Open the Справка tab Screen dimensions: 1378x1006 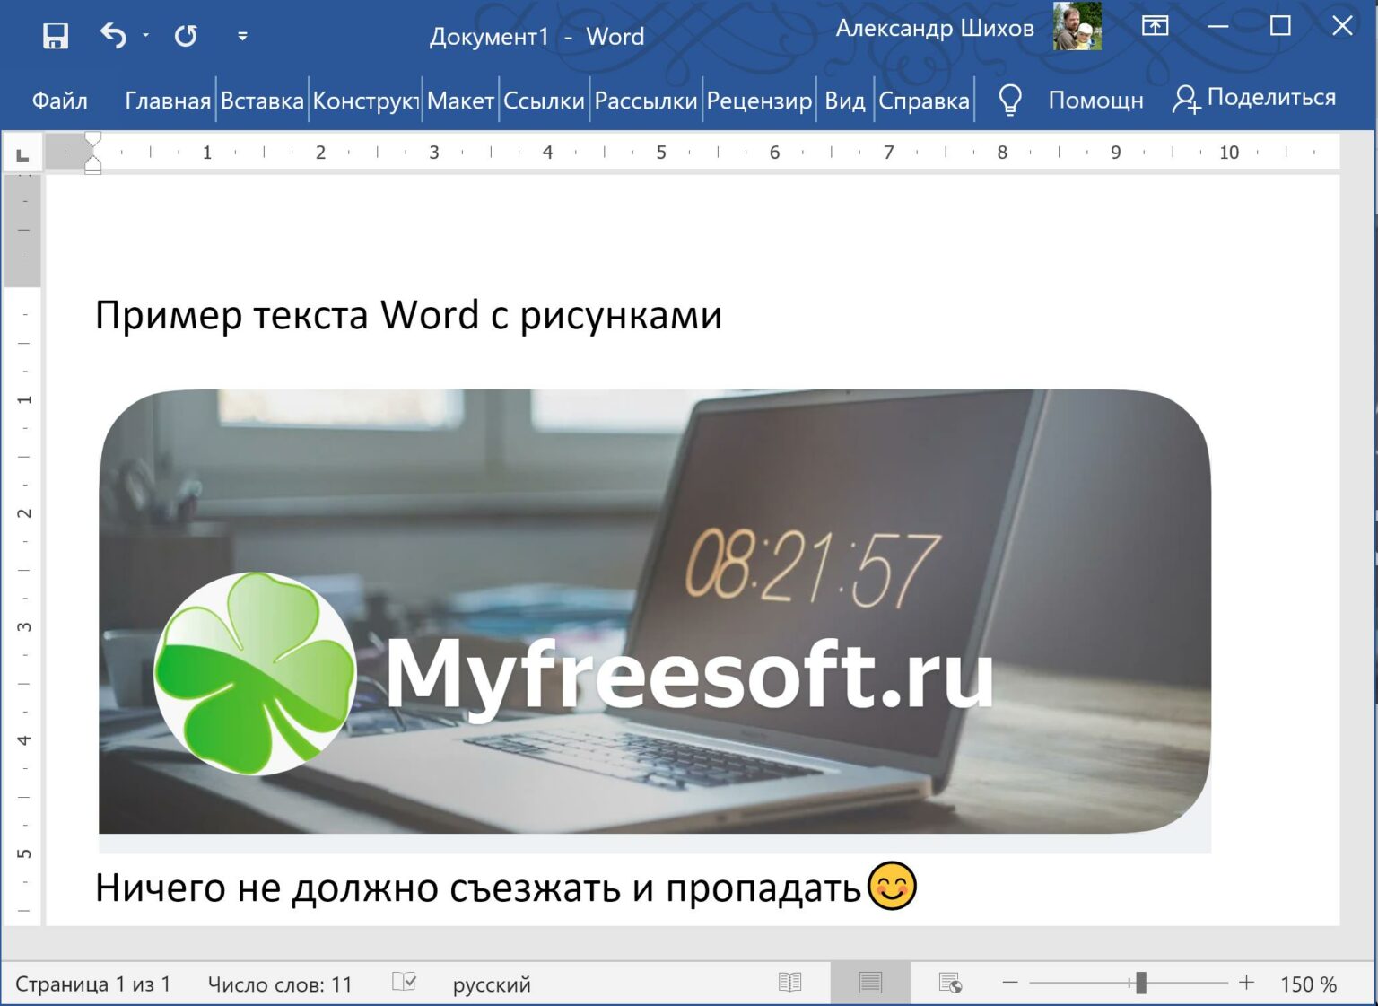[x=924, y=101]
